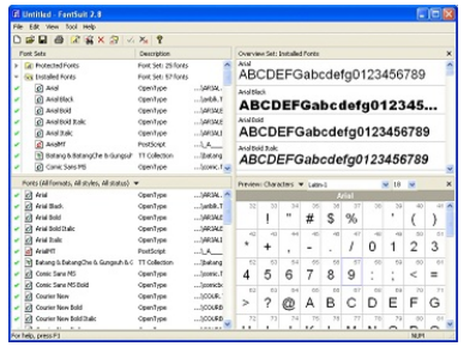
Task: Toggle the green checkmark for Arial in Font Sets tree
Action: point(17,88)
